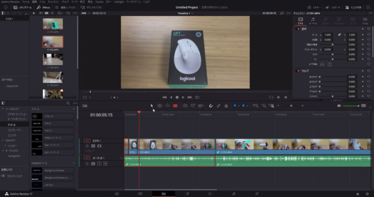This screenshot has width=374, height=197.
Task: Select the C1192.MP4 media pool thumbnail
Action: [53, 42]
